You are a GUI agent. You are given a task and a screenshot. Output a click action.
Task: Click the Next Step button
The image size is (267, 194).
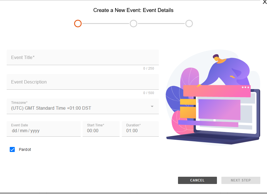[241, 180]
